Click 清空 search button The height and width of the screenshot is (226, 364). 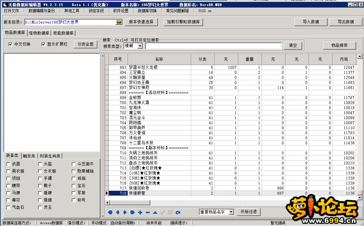pos(293,46)
